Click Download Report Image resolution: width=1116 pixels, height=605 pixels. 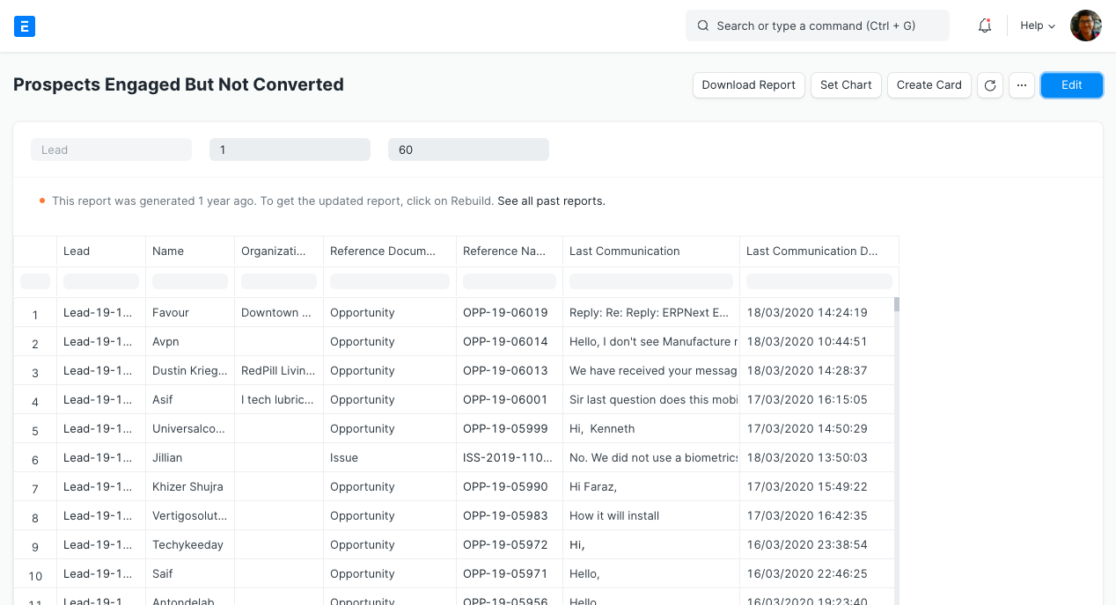pos(748,85)
